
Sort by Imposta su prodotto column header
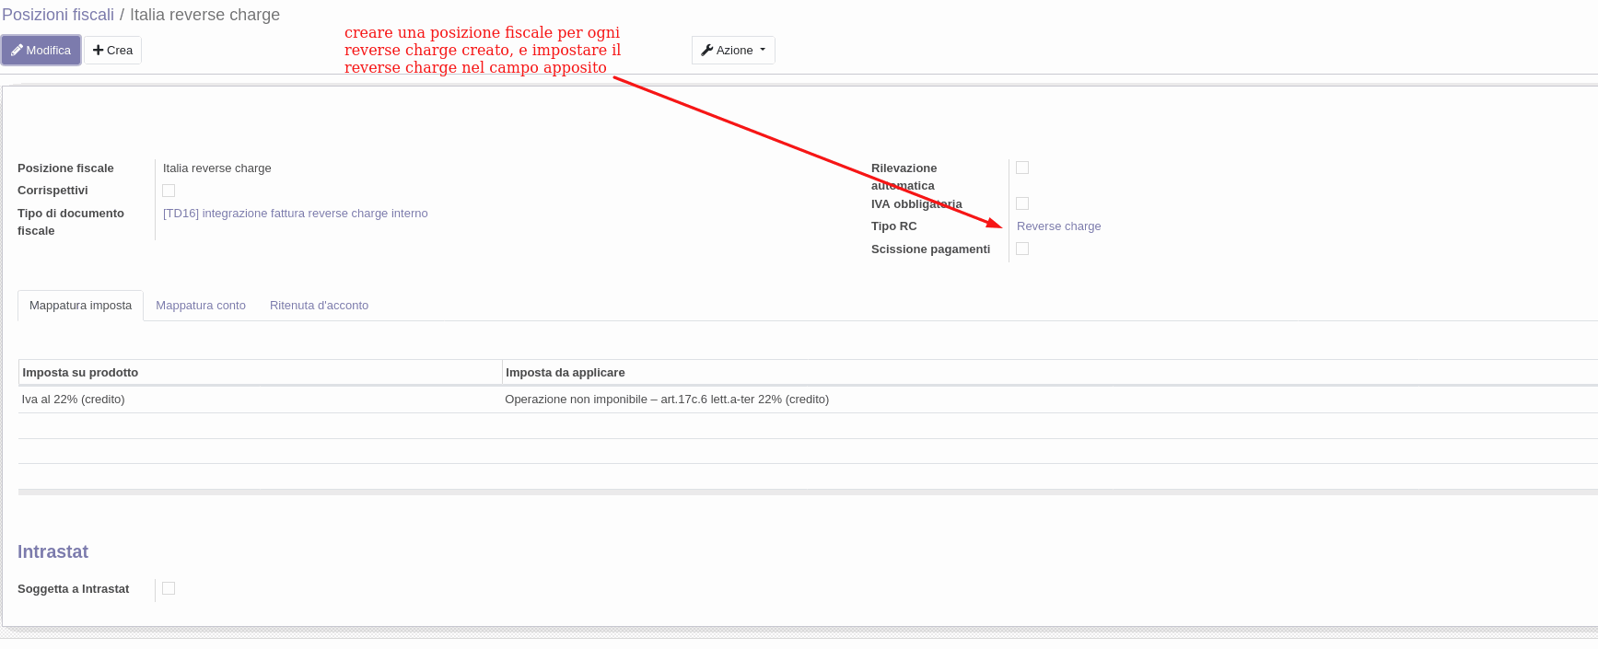click(80, 373)
